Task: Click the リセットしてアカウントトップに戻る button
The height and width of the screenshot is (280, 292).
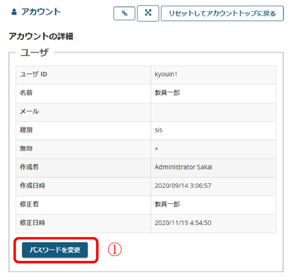Action: [222, 13]
